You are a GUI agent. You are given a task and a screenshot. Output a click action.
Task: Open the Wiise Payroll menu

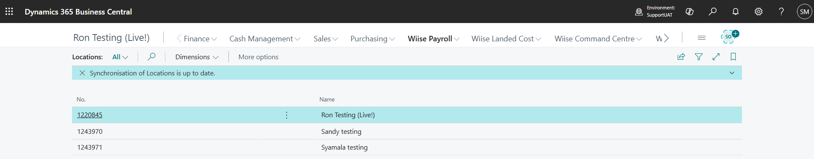click(x=433, y=38)
